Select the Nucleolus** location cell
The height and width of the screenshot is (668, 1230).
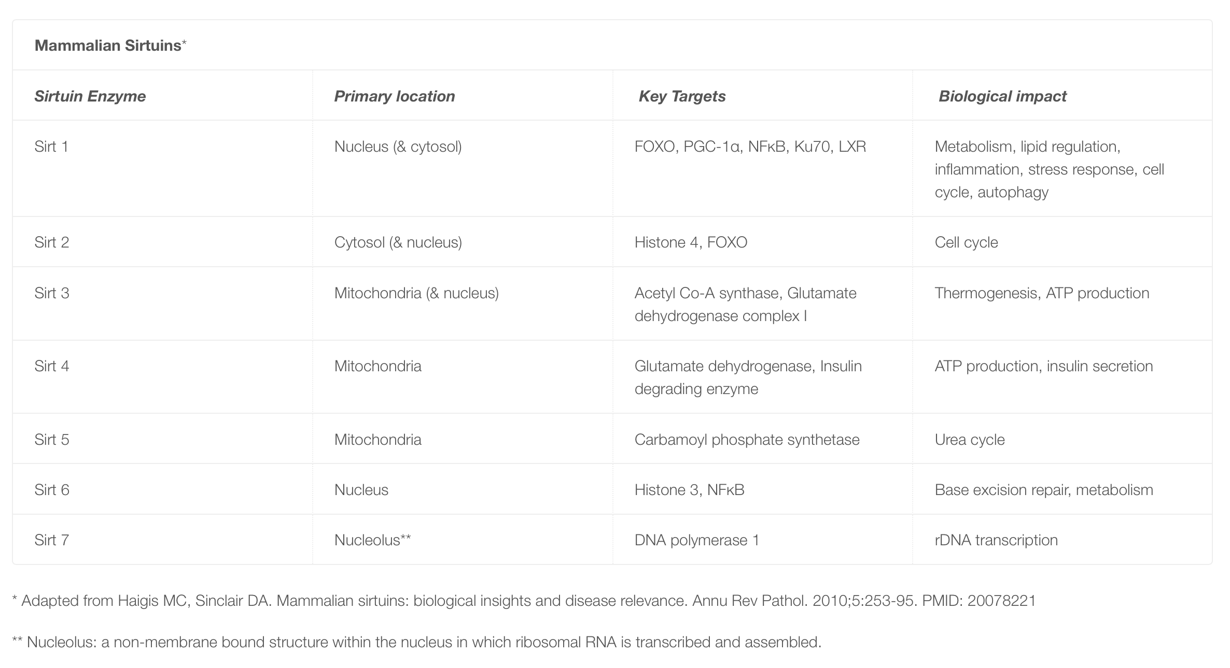pyautogui.click(x=372, y=540)
